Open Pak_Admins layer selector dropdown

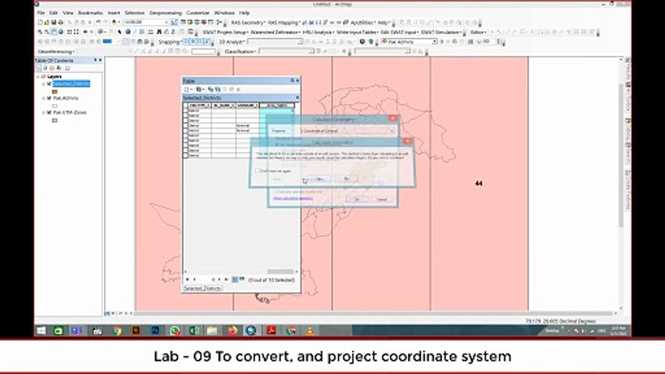tap(434, 42)
